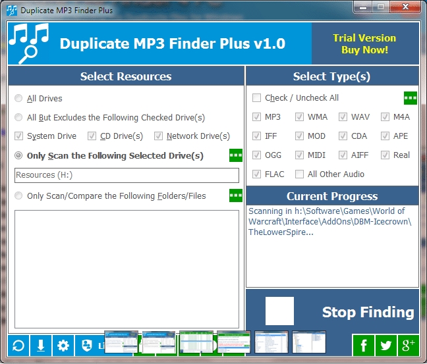Toggle the APE type checkbox

(385, 136)
